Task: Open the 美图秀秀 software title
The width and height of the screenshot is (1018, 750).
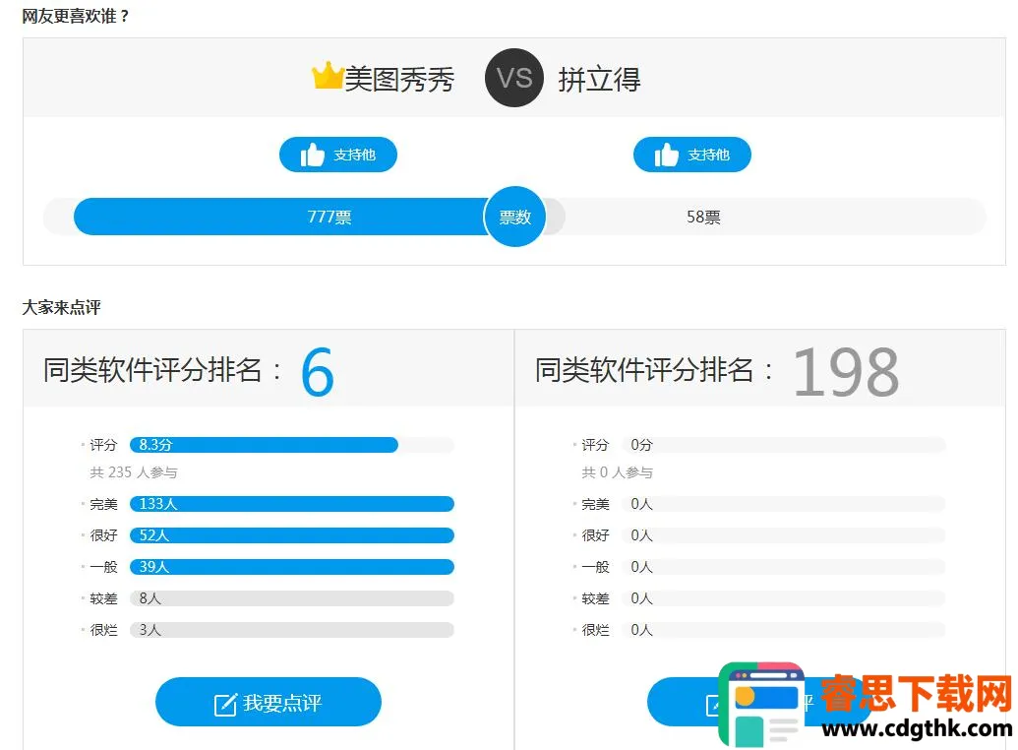Action: [x=399, y=79]
